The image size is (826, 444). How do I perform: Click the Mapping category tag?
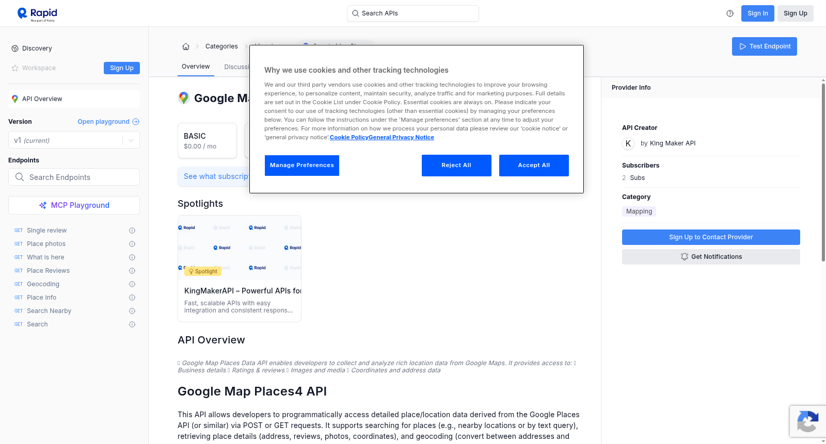pyautogui.click(x=639, y=211)
